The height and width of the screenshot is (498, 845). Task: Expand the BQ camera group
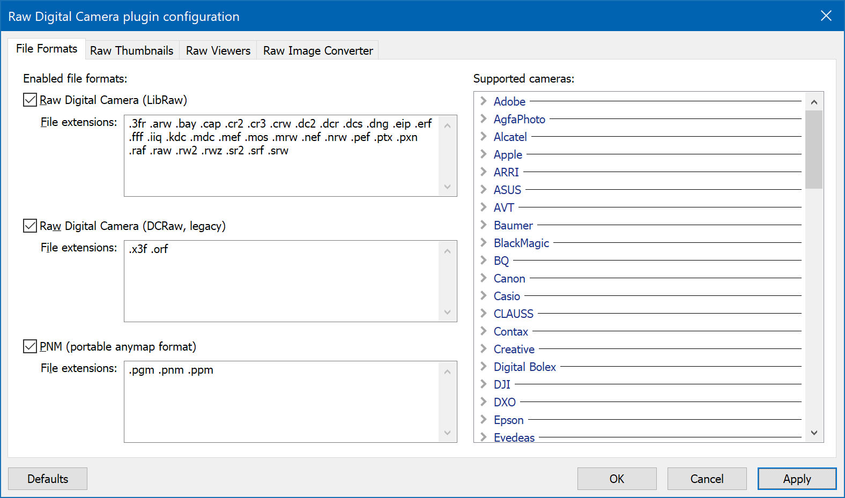click(483, 260)
